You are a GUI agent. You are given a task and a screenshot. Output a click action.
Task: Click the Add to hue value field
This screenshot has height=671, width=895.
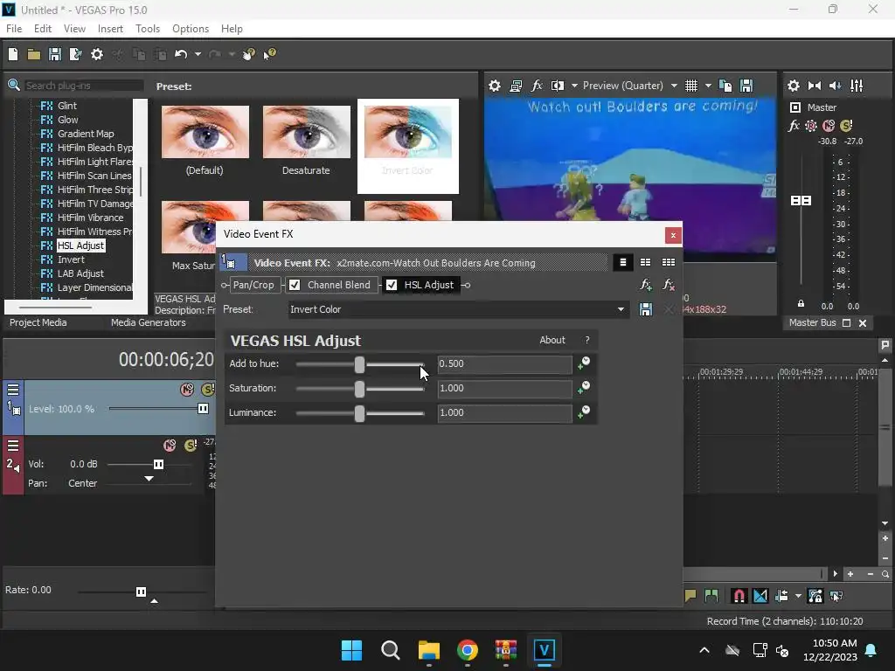coord(504,364)
